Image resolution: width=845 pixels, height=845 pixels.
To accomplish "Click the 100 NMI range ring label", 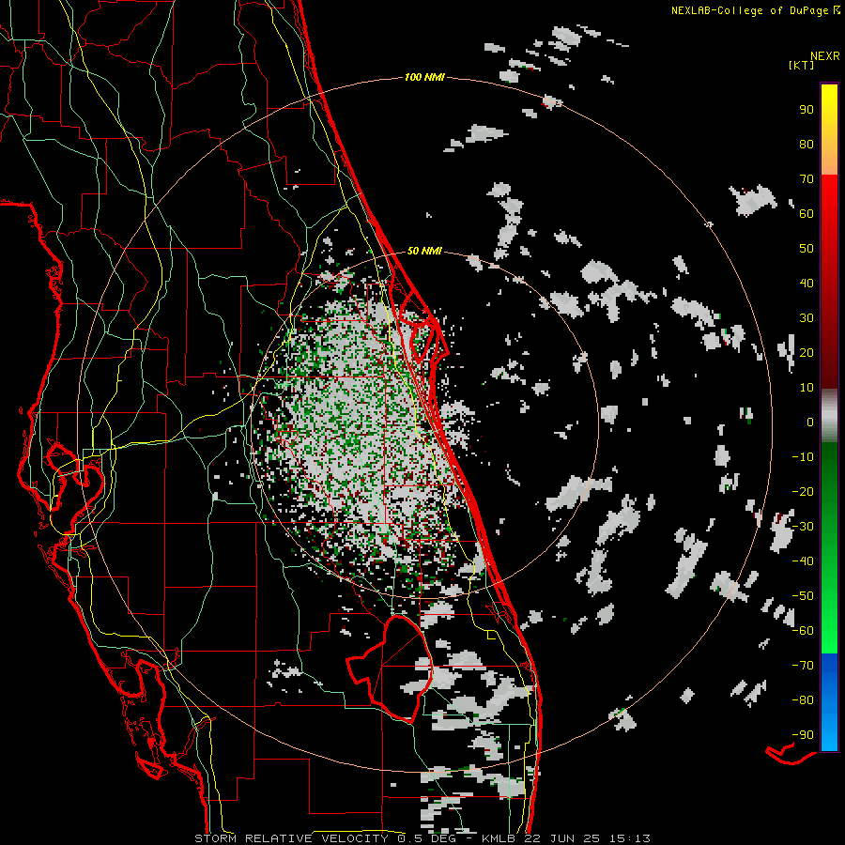I will coord(424,77).
